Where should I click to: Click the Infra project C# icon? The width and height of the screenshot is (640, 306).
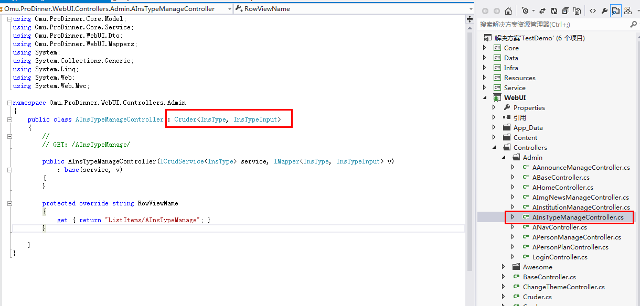tap(497, 68)
